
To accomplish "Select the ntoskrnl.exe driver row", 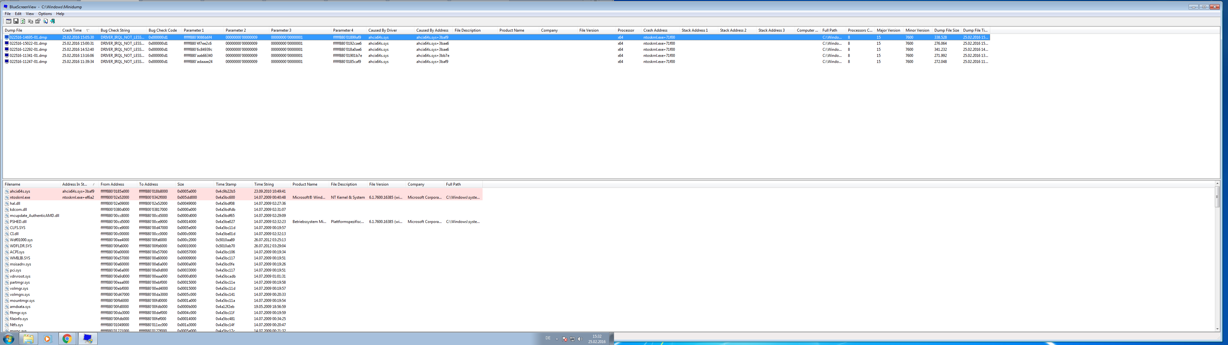I will click(20, 197).
